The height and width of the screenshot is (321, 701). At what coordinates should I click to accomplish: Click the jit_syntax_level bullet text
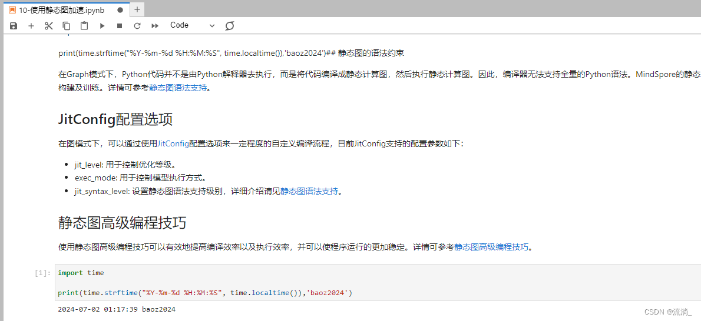pyautogui.click(x=209, y=192)
